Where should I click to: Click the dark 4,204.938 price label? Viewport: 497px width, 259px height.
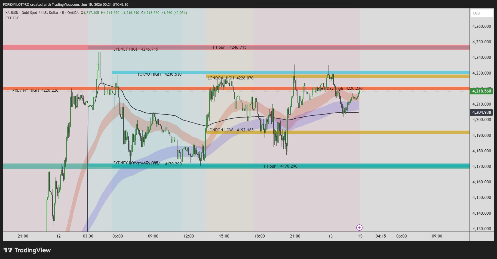[x=481, y=112]
